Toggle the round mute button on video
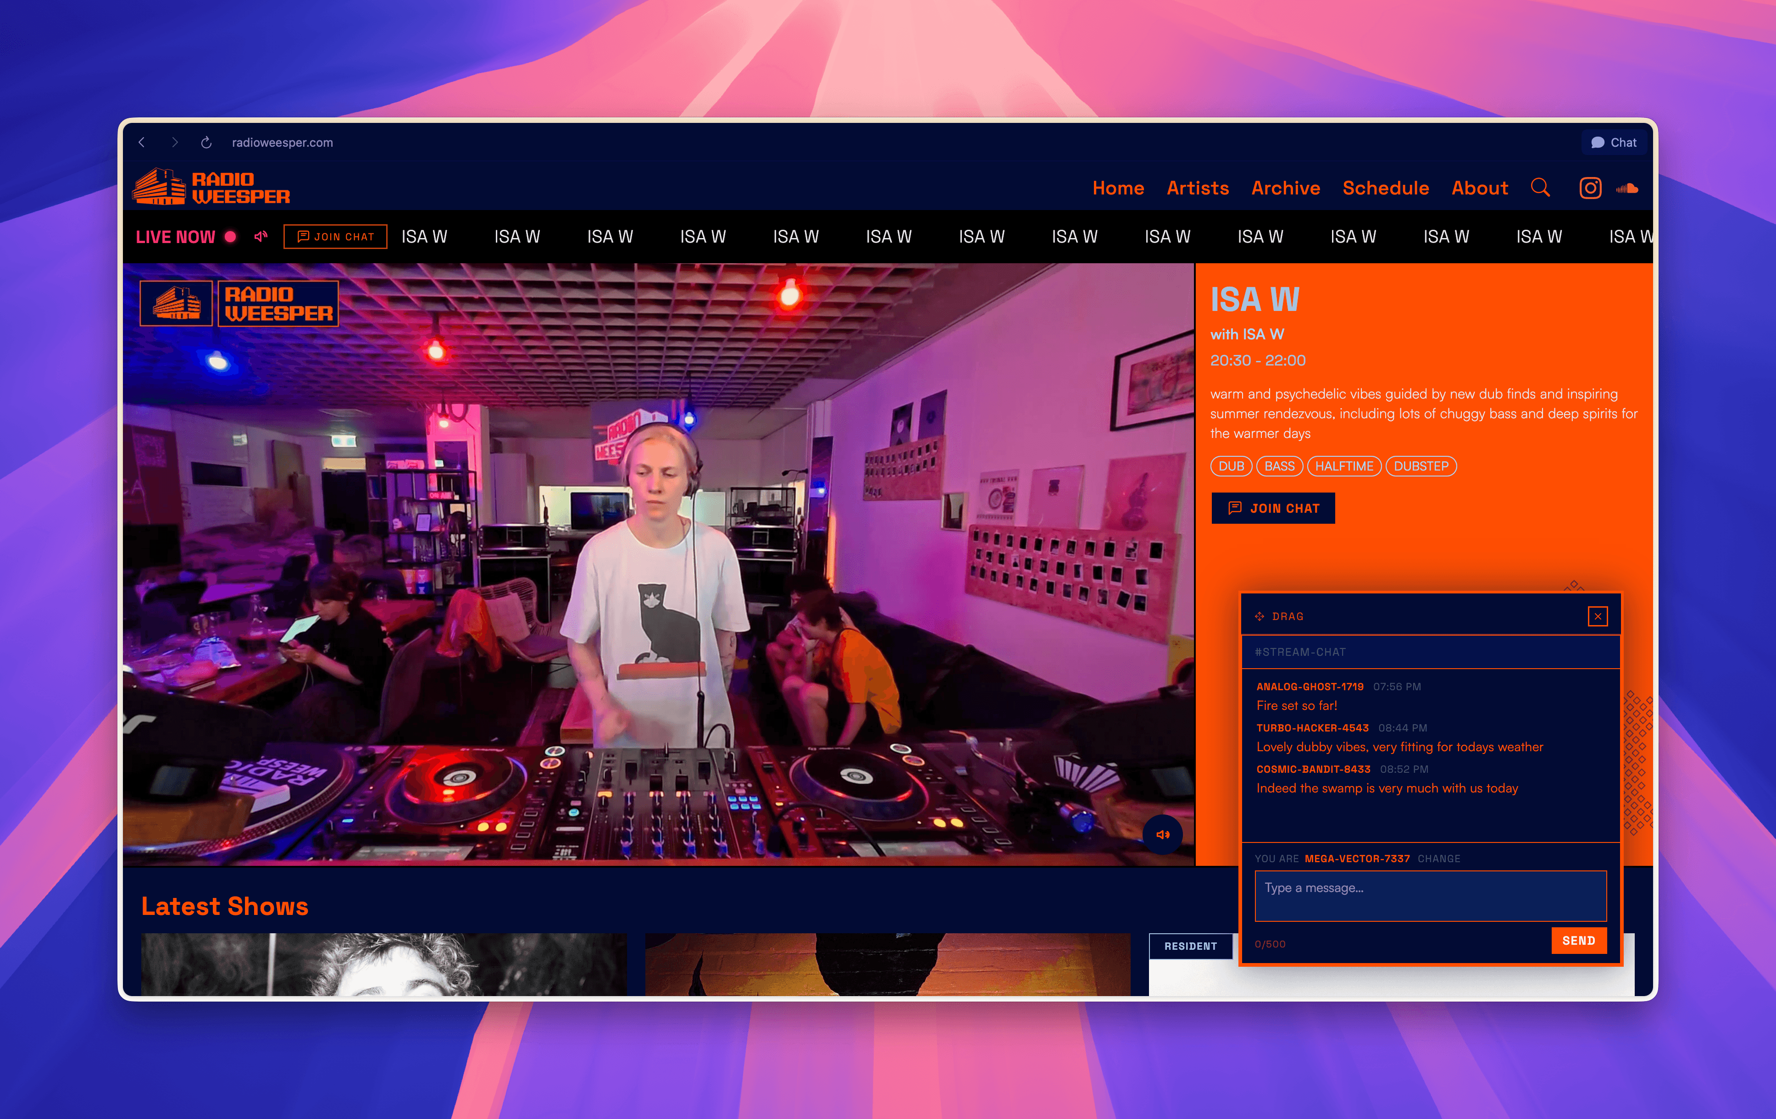This screenshot has height=1119, width=1776. (x=1162, y=834)
